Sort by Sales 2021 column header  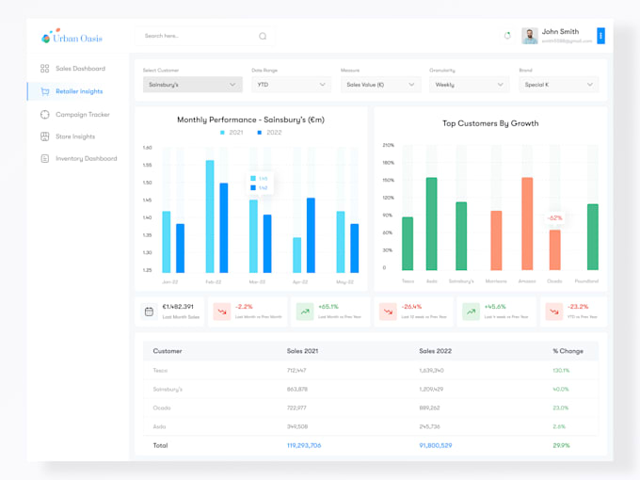point(302,351)
